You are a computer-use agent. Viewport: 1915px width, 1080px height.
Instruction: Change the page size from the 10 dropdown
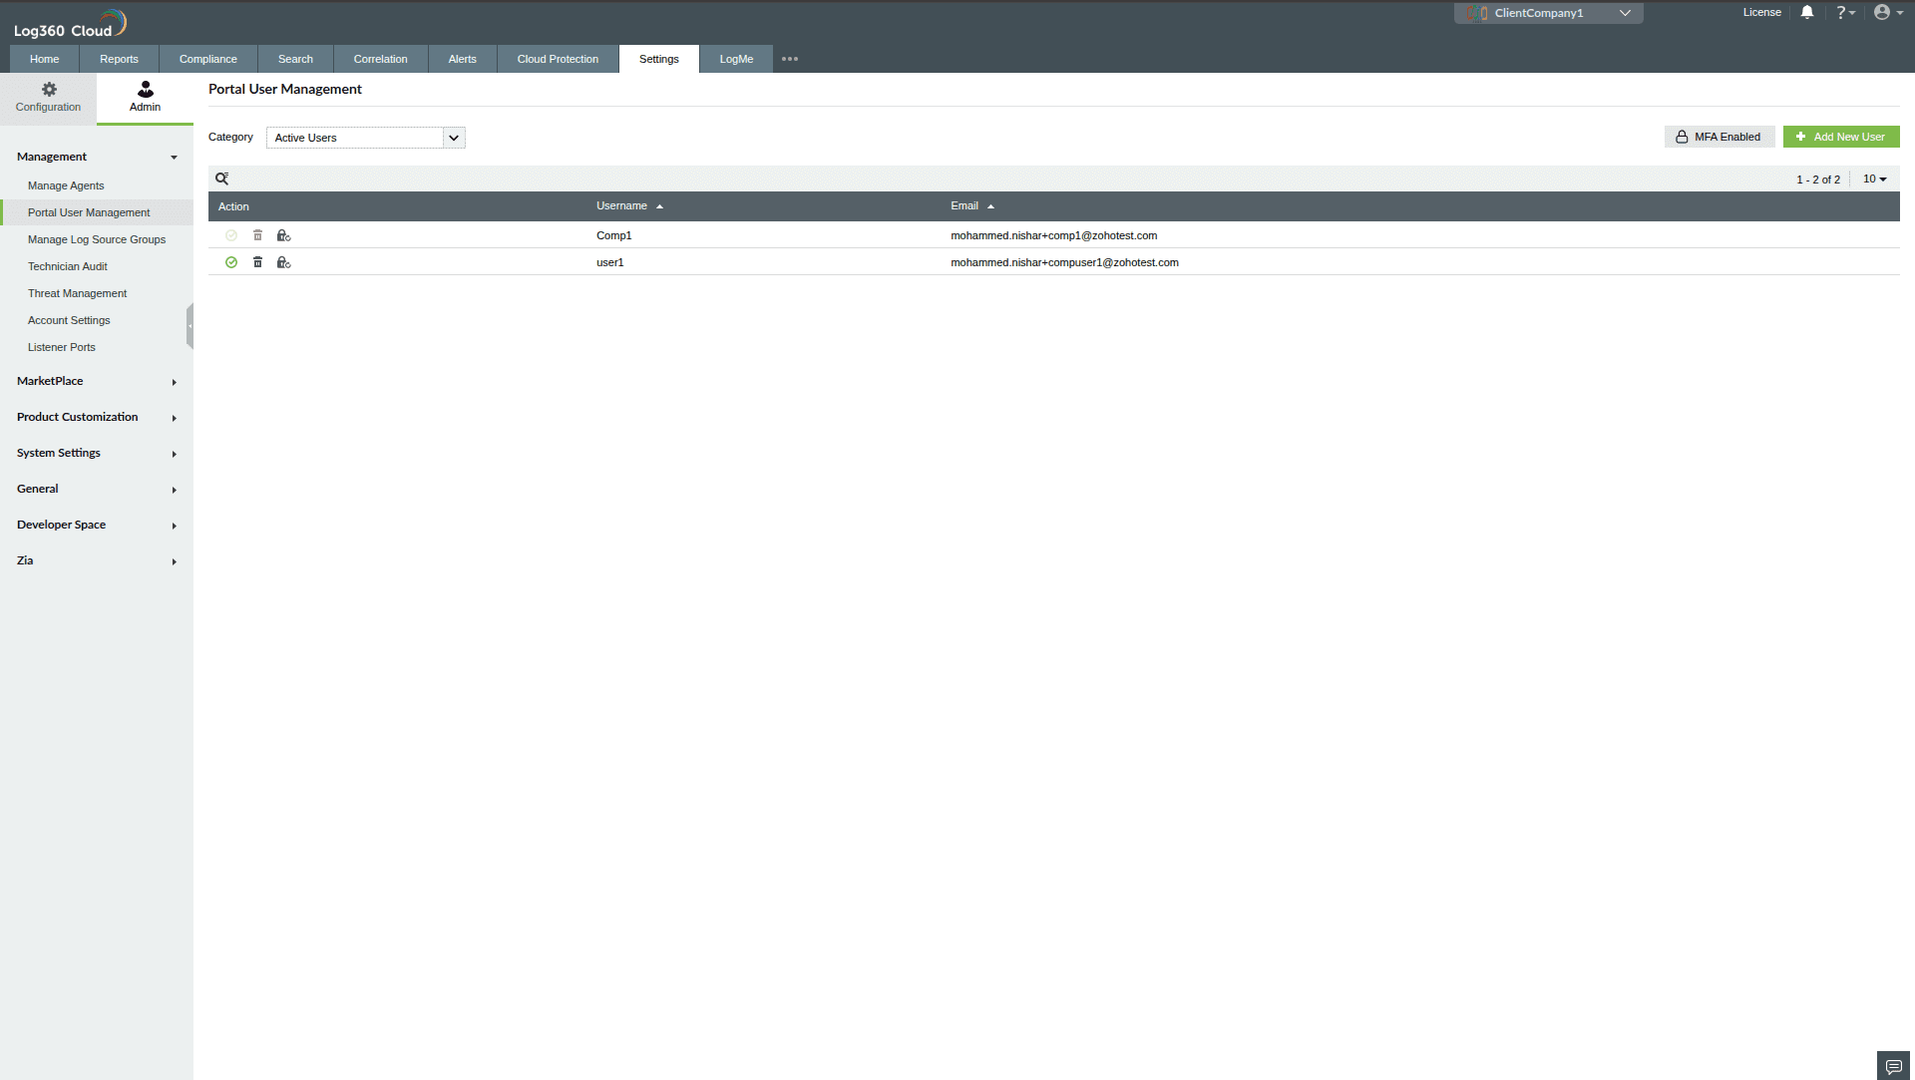click(x=1874, y=179)
